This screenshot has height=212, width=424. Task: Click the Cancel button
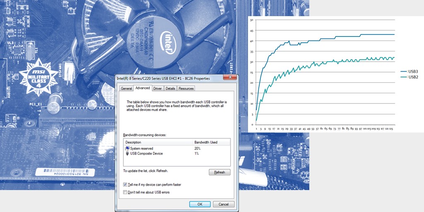223,204
